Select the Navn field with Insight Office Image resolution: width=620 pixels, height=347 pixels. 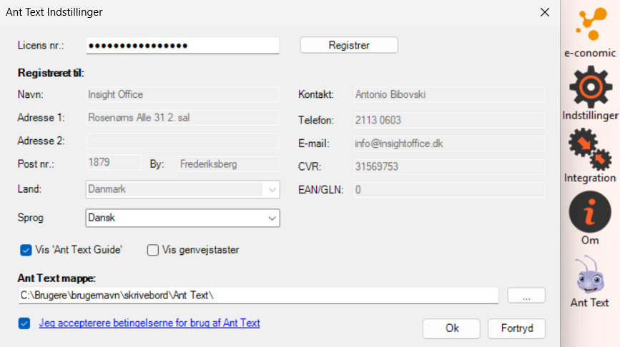[x=182, y=94]
